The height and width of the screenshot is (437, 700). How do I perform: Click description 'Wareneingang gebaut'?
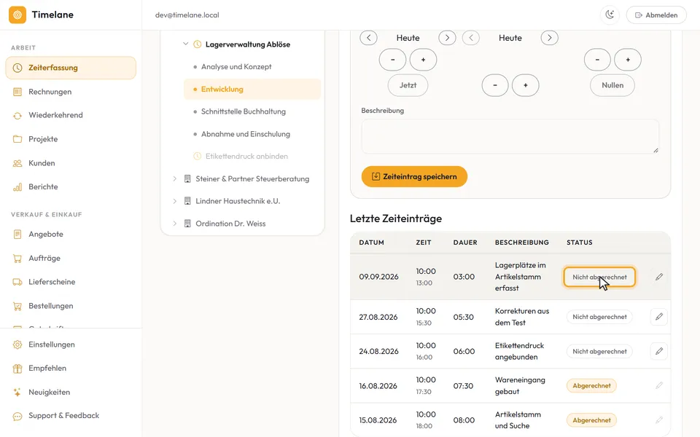coord(520,386)
